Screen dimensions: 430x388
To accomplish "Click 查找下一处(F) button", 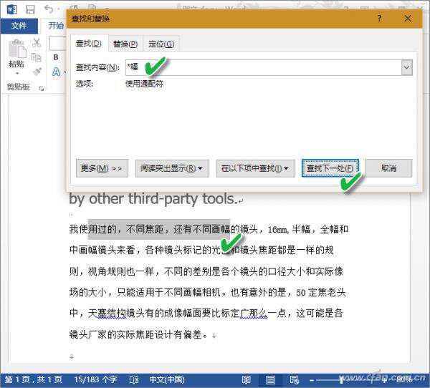I will tap(330, 168).
